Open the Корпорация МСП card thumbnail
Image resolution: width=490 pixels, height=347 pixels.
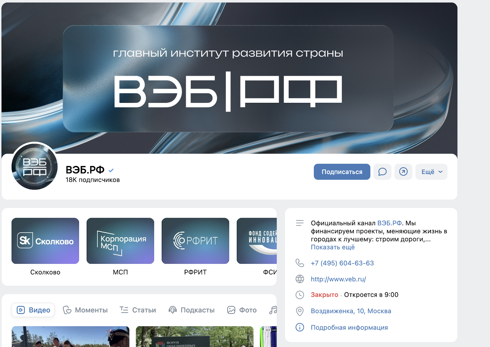pyautogui.click(x=120, y=241)
